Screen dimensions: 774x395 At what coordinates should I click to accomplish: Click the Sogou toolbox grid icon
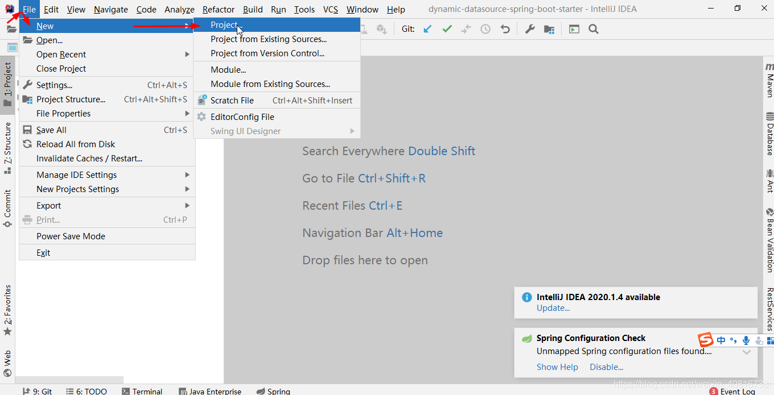(771, 340)
